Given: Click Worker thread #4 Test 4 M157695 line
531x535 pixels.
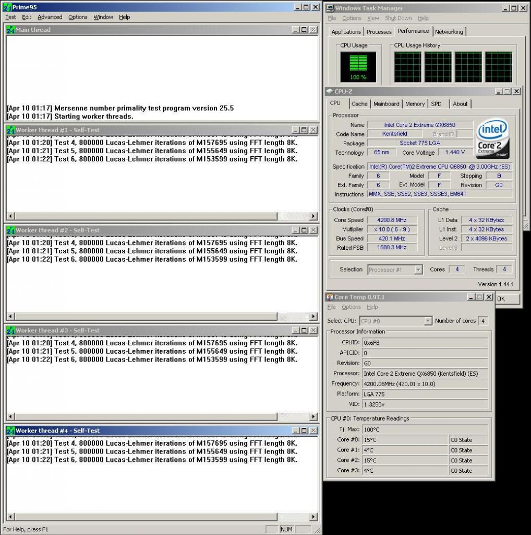Looking at the screenshot, I should (x=152, y=443).
